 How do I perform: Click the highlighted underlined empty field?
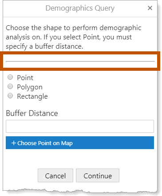pos(80,61)
